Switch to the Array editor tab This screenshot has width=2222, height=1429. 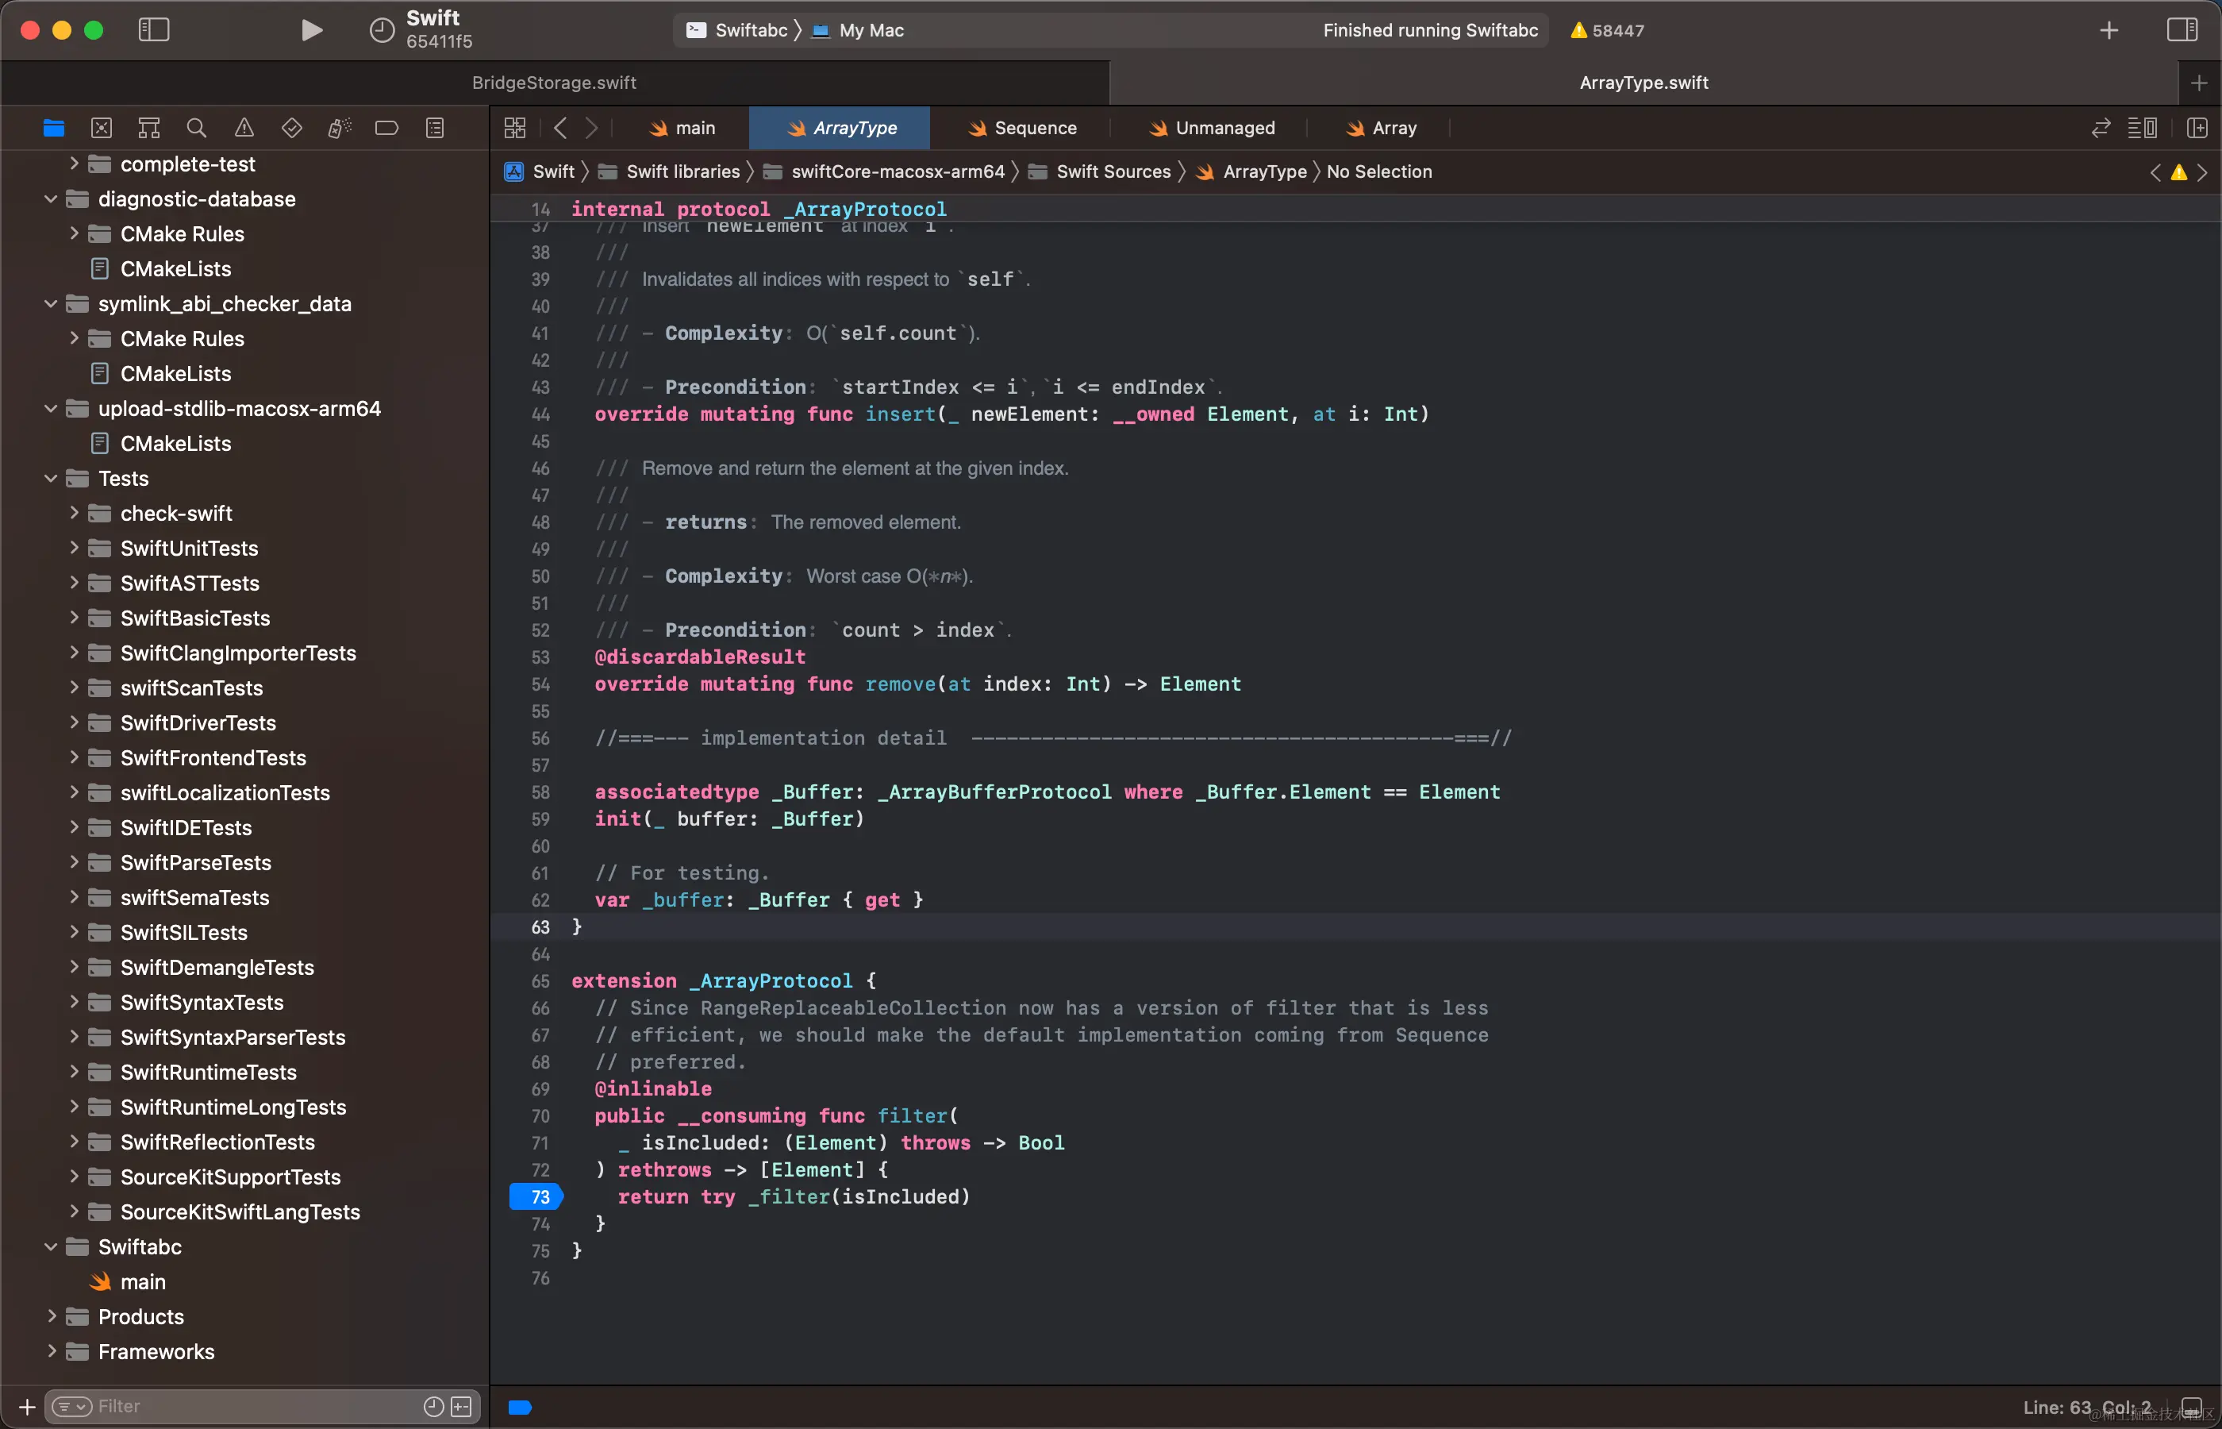coord(1382,128)
